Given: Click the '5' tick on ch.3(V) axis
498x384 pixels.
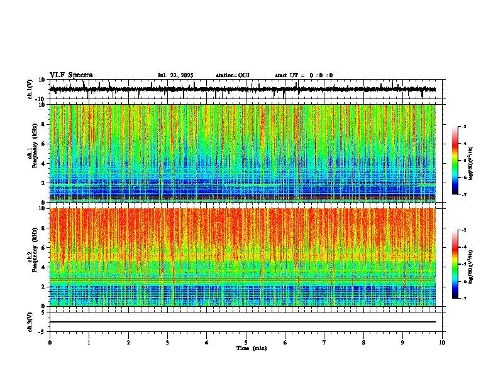Looking at the screenshot, I should click(x=44, y=312).
